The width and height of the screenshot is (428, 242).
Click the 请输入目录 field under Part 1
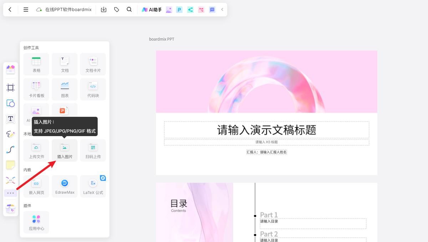pos(313,224)
